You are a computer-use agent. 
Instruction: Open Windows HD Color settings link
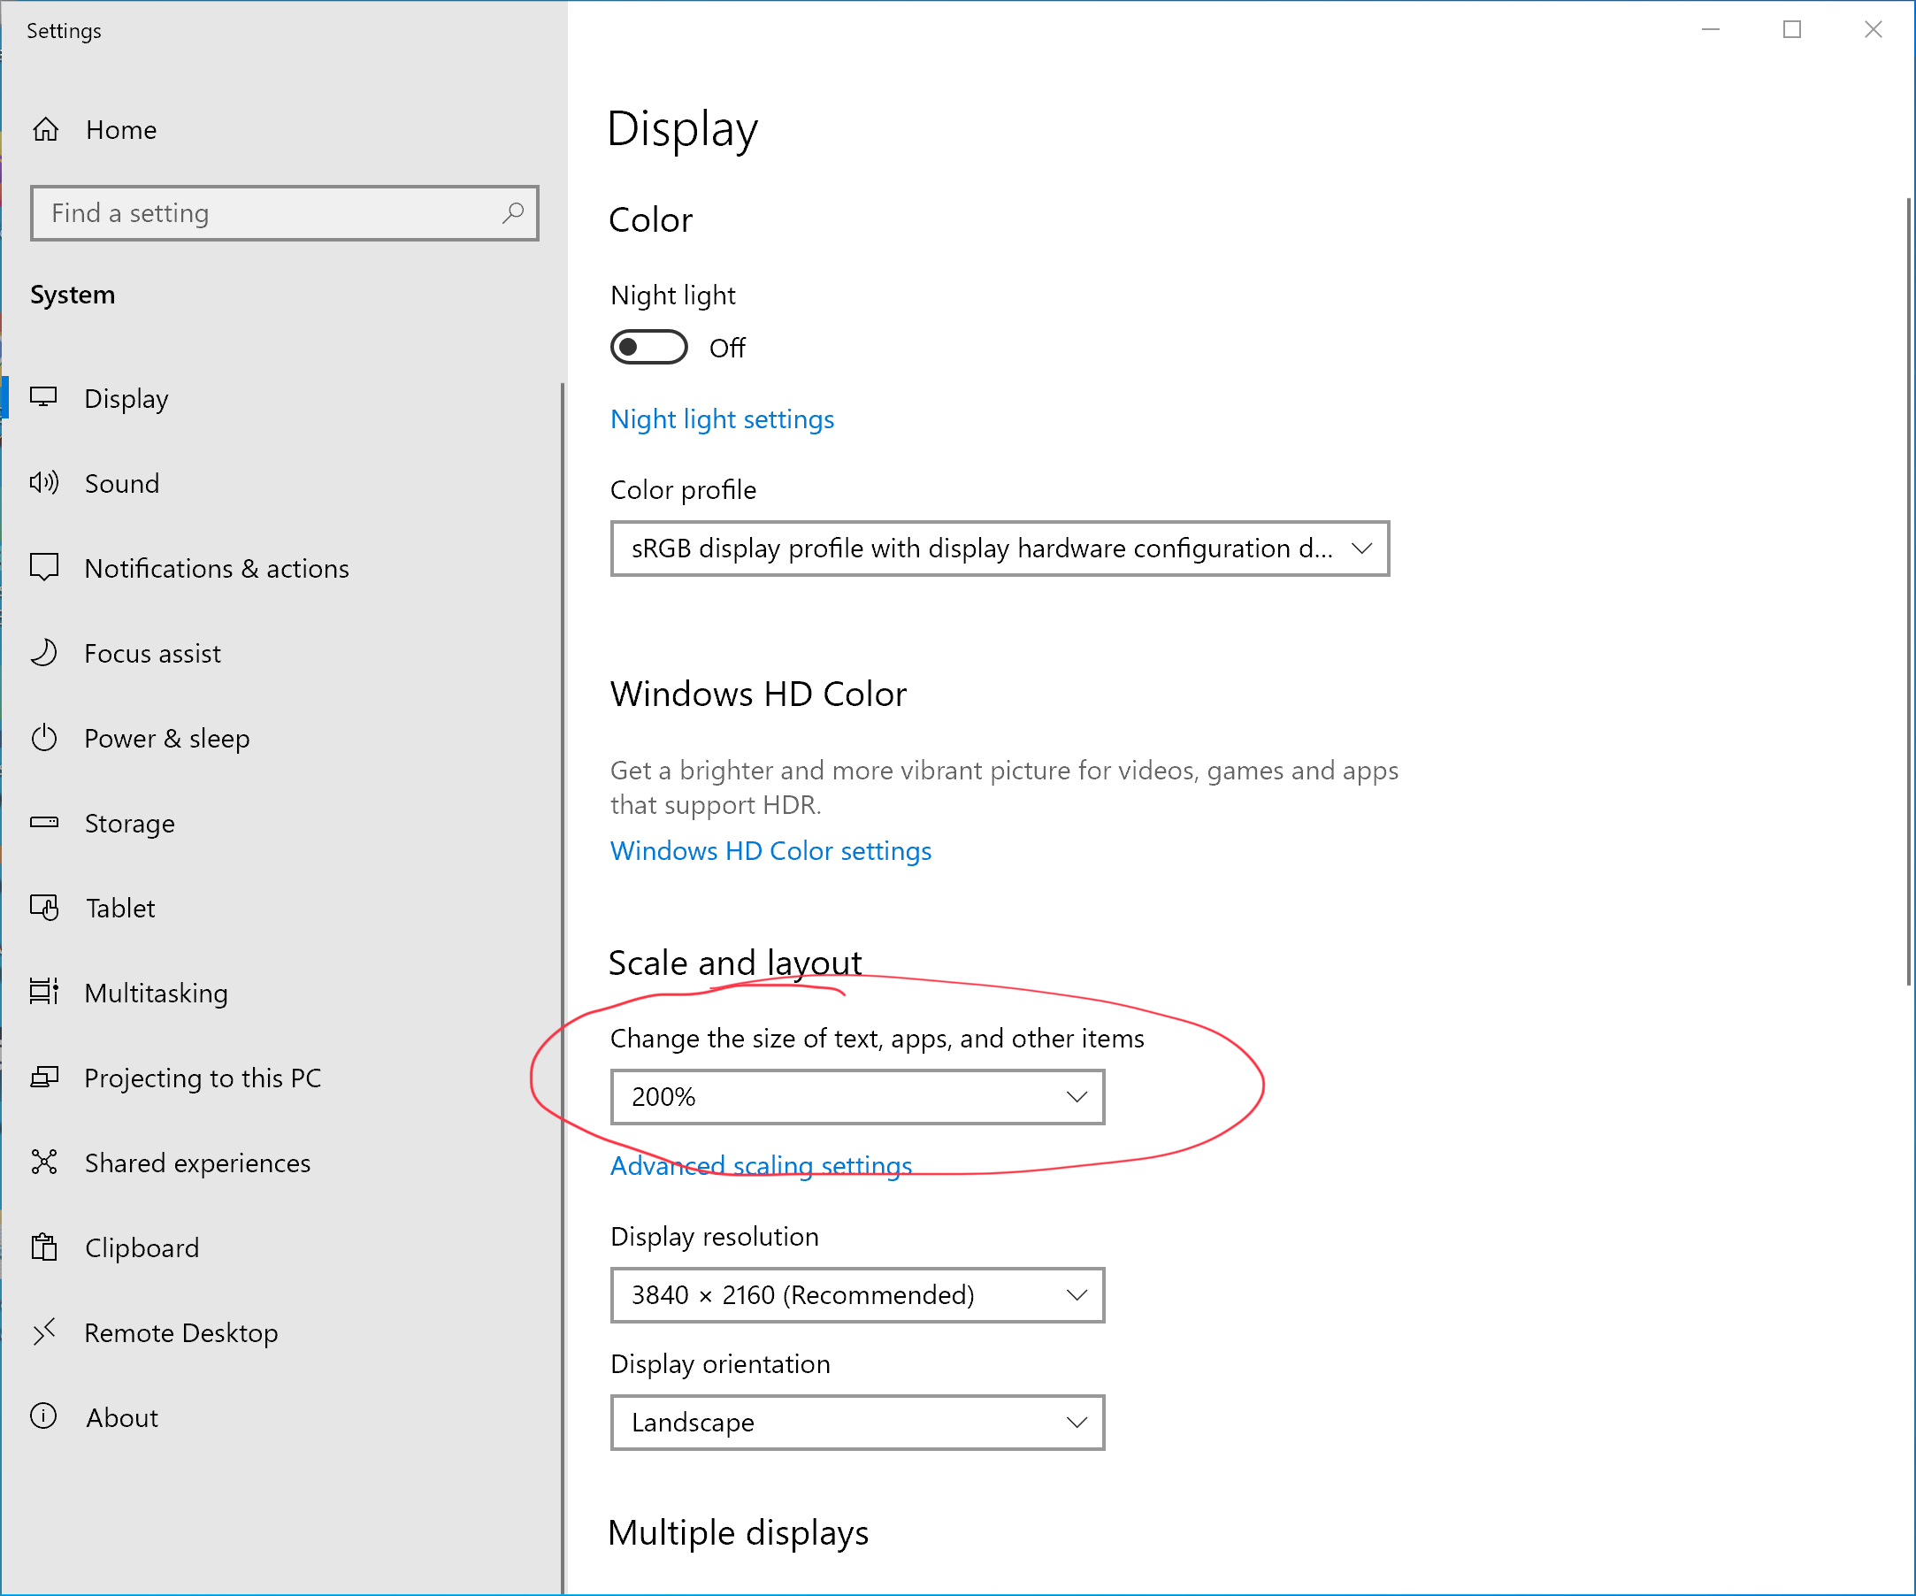tap(771, 850)
